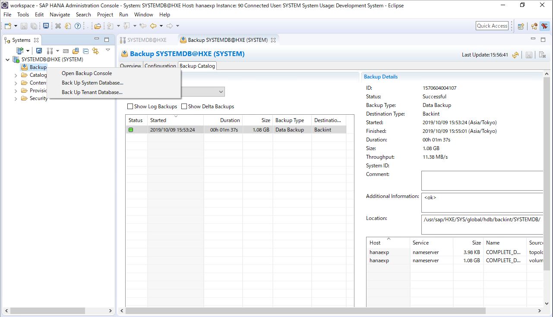Sort by the Backup Type column header
Viewport: 553px width, 317px height.
(x=292, y=120)
